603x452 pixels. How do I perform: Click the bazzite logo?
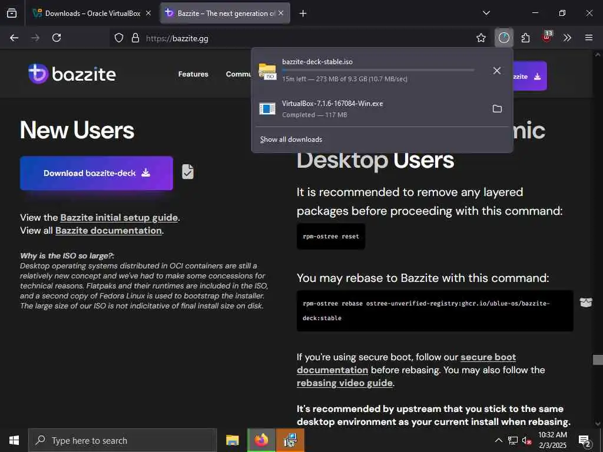72,74
